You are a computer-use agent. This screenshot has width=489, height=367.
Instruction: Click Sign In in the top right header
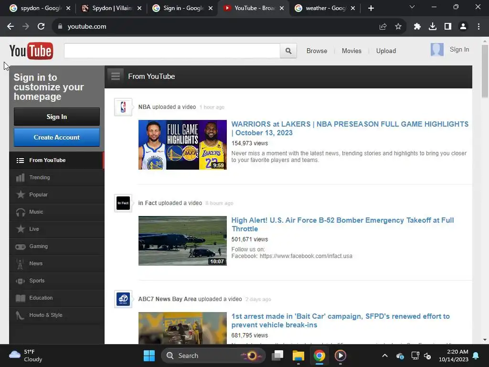[x=459, y=50]
